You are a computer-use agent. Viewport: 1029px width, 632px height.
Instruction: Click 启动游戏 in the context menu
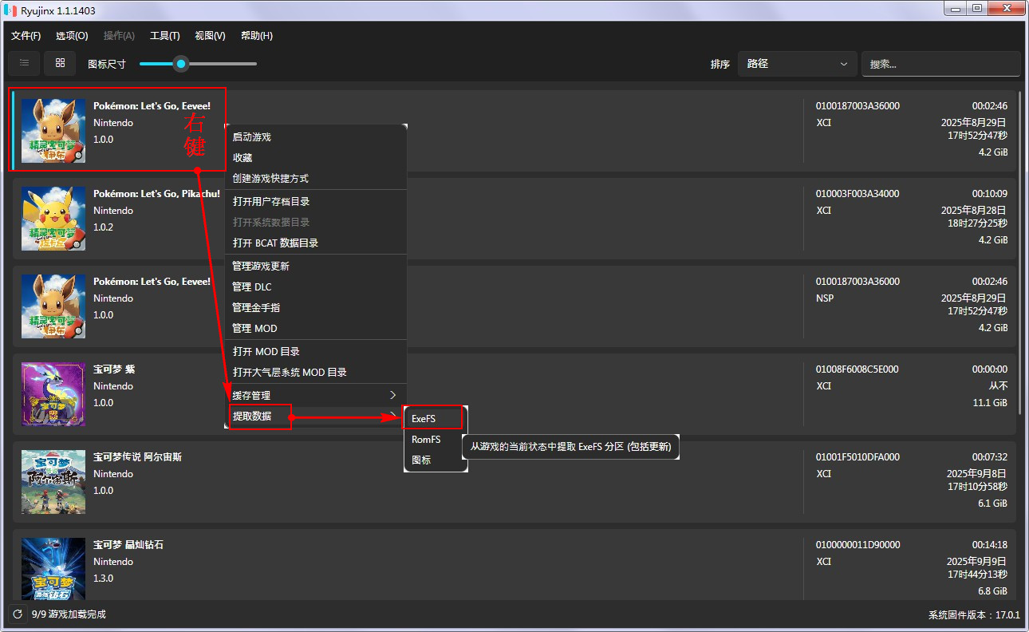pos(252,137)
